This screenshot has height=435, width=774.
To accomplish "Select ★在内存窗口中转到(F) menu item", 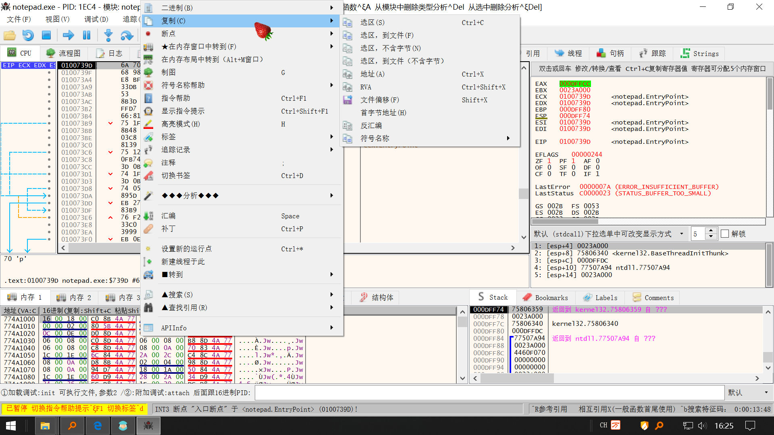I will 242,47.
